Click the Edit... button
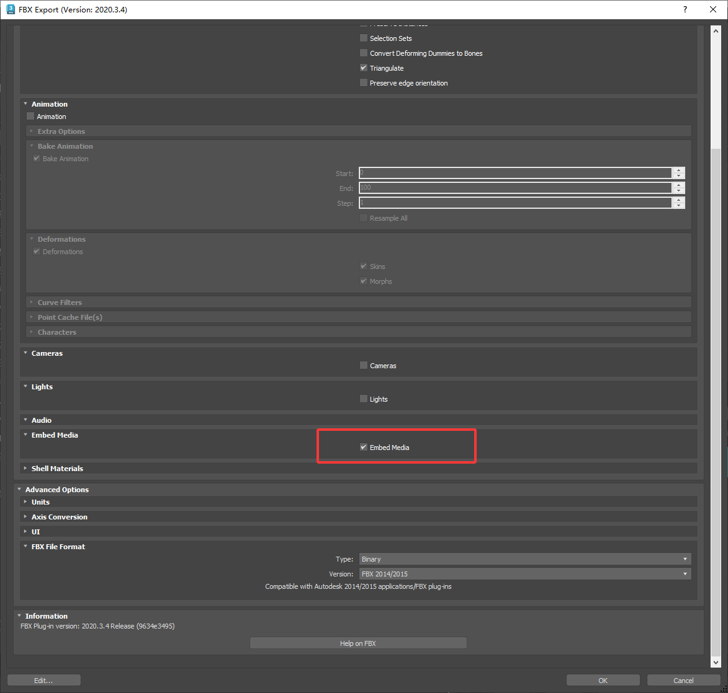The height and width of the screenshot is (693, 728). coord(43,680)
